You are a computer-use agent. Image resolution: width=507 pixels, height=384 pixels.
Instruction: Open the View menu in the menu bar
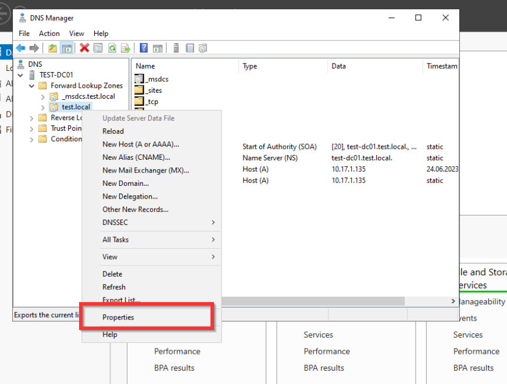pyautogui.click(x=76, y=34)
